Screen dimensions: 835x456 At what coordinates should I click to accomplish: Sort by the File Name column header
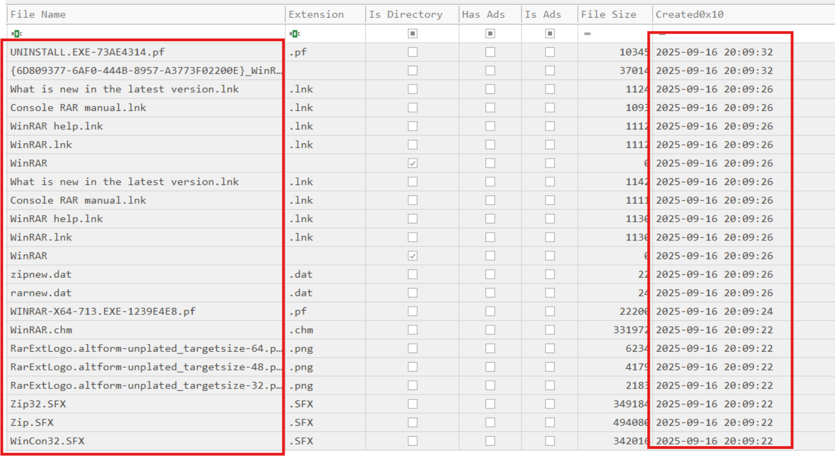tap(38, 14)
